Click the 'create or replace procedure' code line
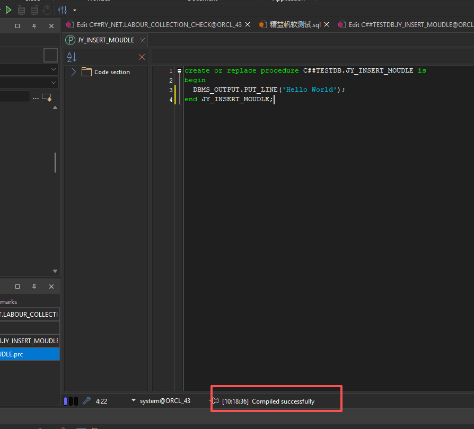 tap(305, 70)
